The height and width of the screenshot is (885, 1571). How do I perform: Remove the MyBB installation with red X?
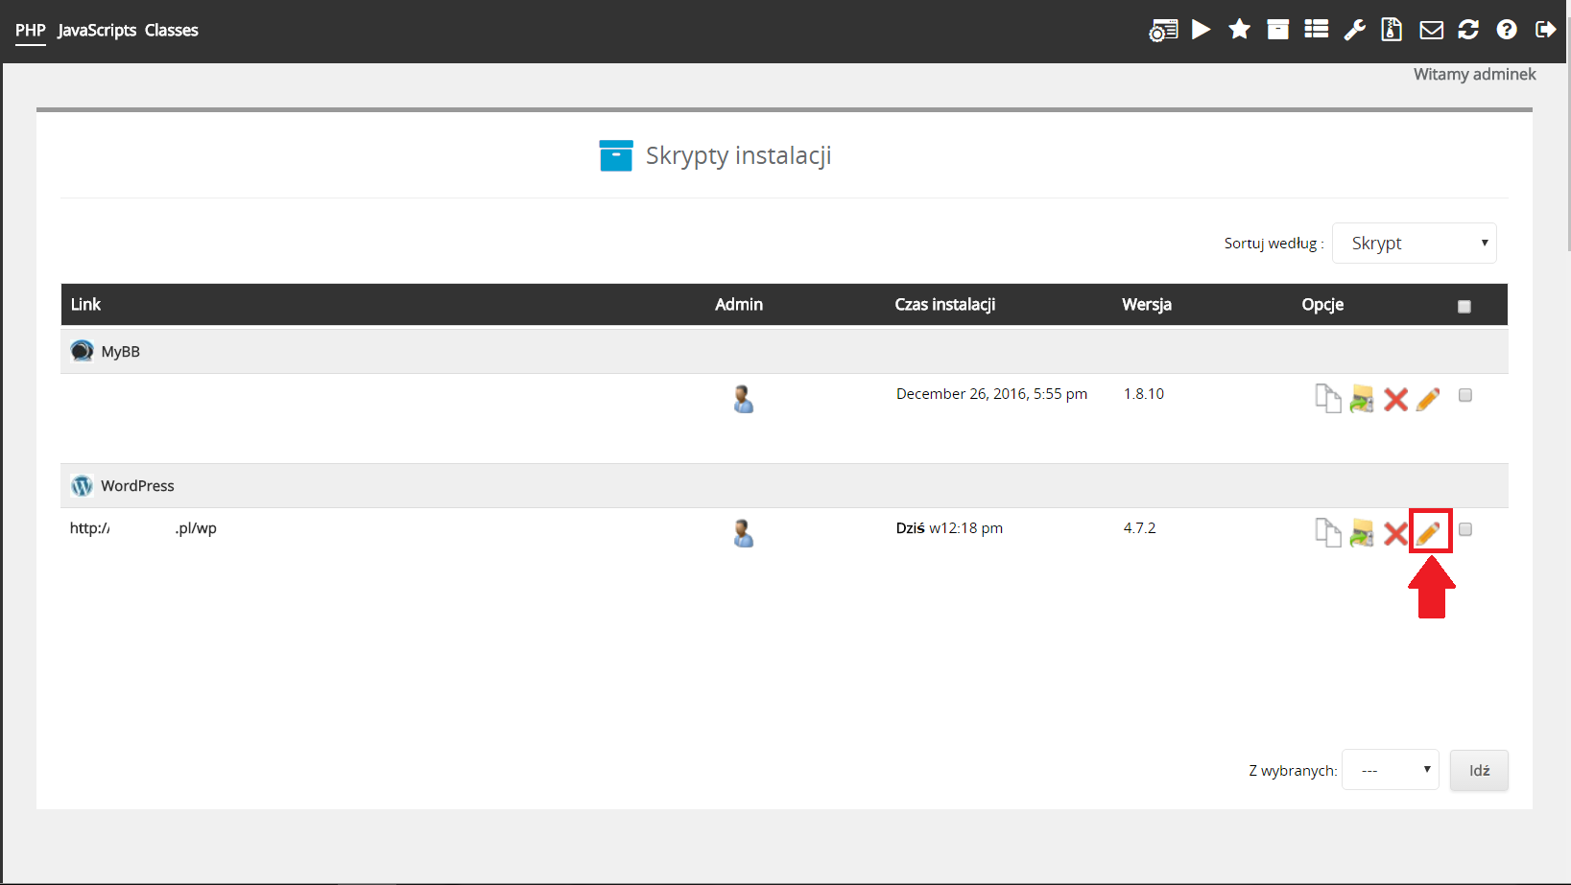tap(1395, 399)
